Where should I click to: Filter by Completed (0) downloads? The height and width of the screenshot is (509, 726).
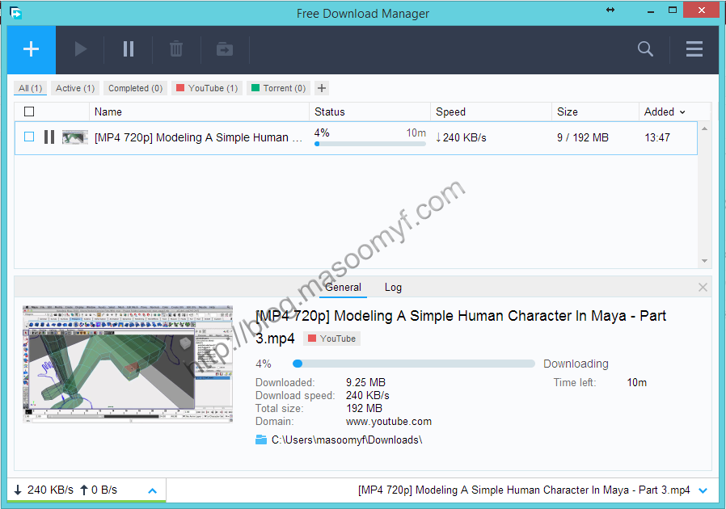pos(135,88)
